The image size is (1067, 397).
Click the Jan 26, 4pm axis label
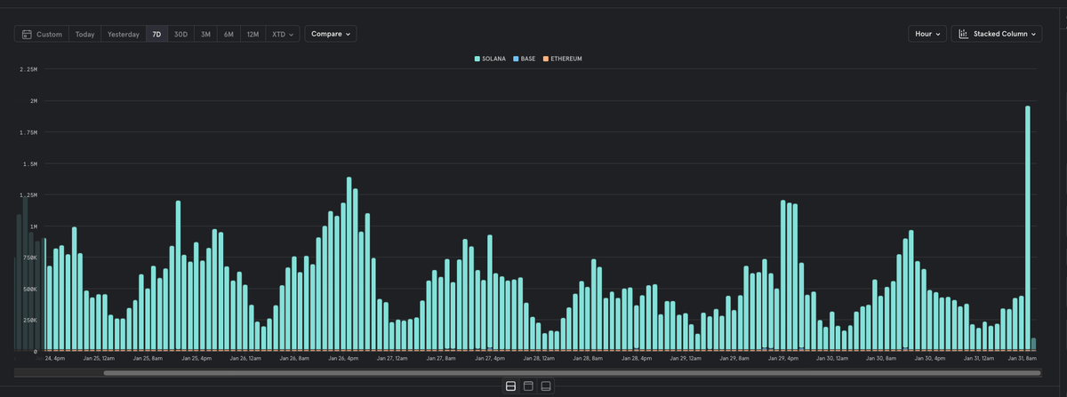click(342, 359)
